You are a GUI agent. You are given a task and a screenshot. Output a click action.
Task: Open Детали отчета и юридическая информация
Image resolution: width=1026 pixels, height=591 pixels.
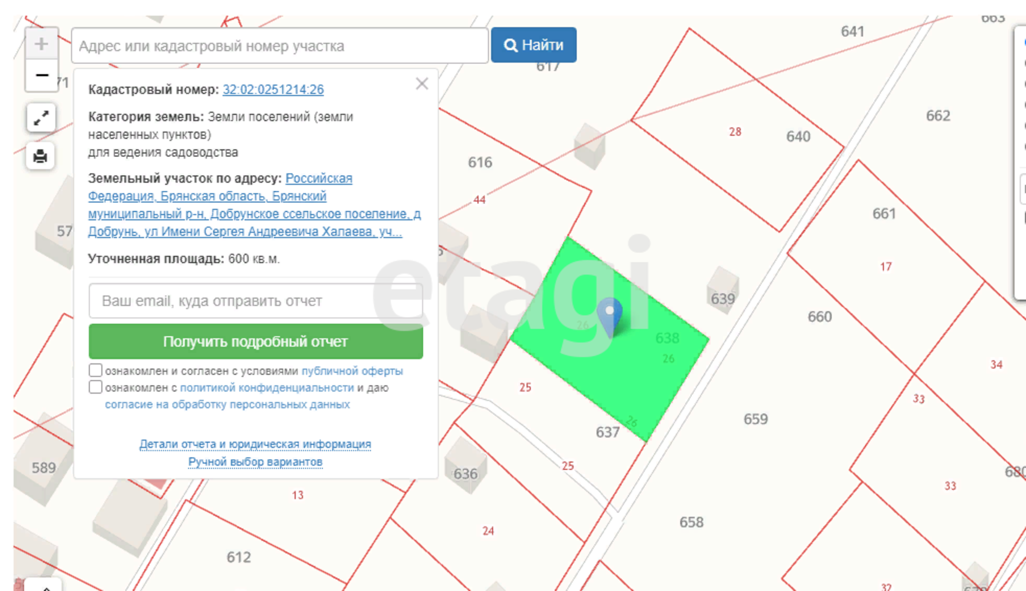click(x=255, y=444)
